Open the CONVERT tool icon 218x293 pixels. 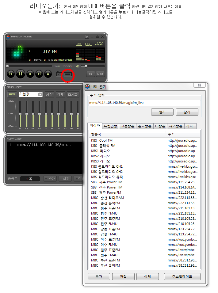pyautogui.click(x=99, y=44)
